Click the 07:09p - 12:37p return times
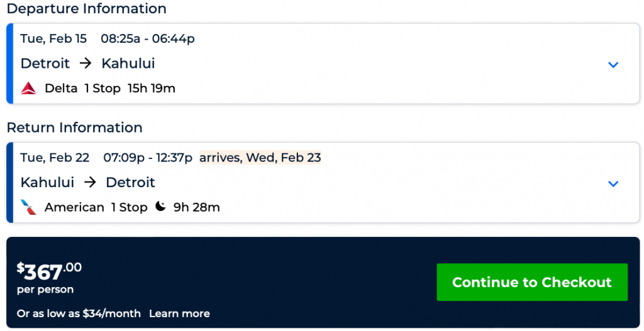 click(148, 158)
